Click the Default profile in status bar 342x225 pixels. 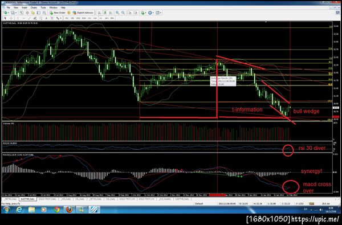[x=199, y=203]
